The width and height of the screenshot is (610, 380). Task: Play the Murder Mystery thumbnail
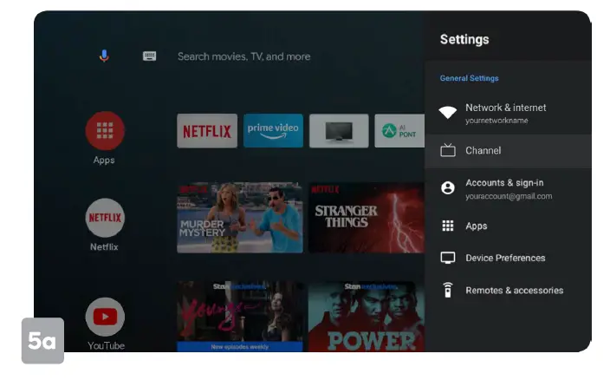(240, 218)
